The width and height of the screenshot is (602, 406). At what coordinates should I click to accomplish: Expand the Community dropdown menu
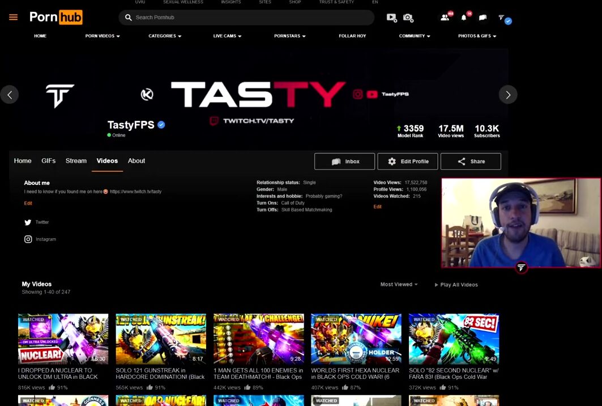[414, 36]
